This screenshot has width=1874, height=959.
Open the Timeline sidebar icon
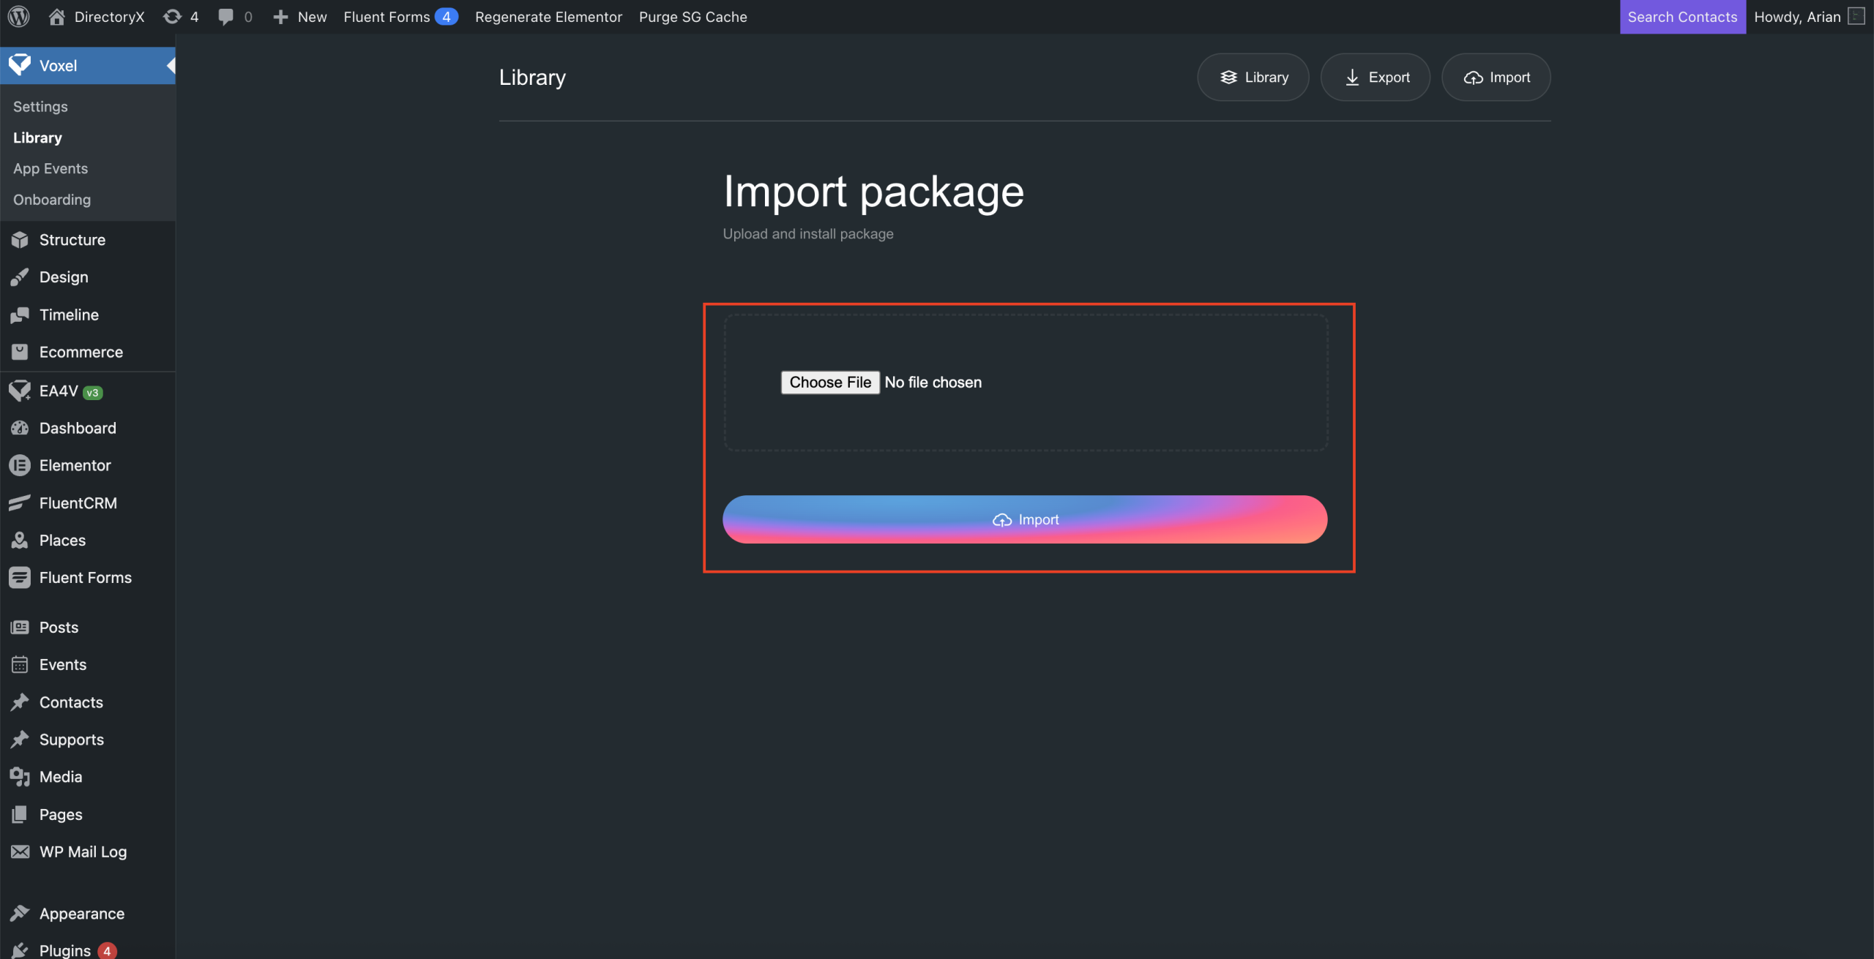(20, 315)
